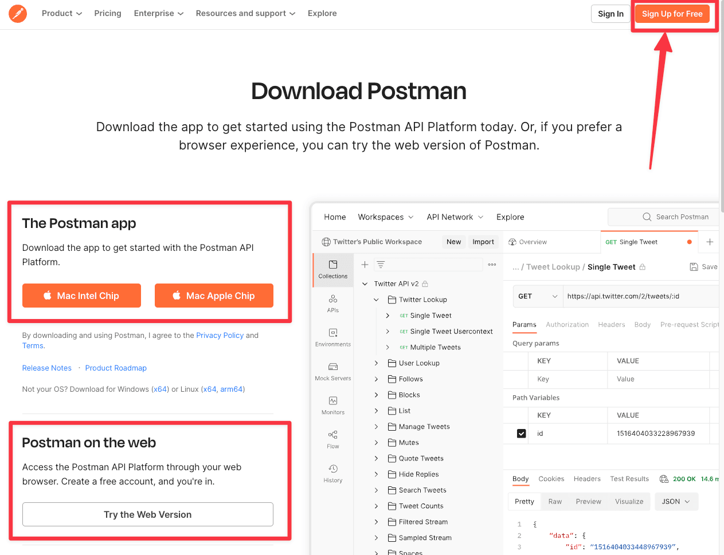The height and width of the screenshot is (555, 724).
Task: Open the Workspaces dropdown
Action: point(386,217)
